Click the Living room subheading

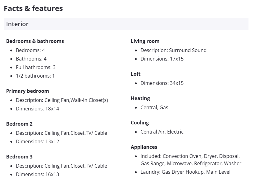pyautogui.click(x=145, y=41)
